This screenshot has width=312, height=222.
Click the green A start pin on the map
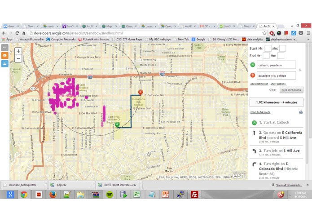(117, 124)
